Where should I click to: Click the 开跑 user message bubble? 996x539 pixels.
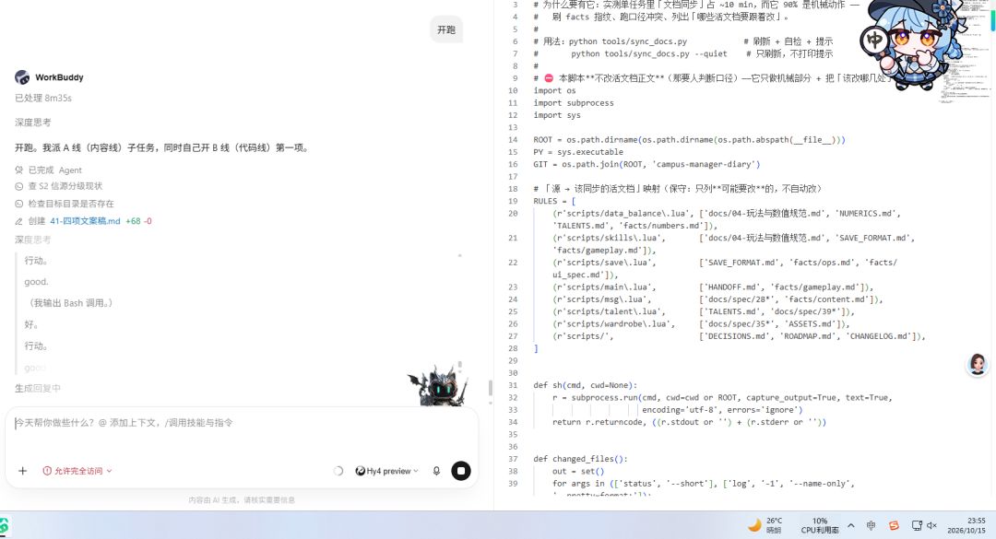446,29
